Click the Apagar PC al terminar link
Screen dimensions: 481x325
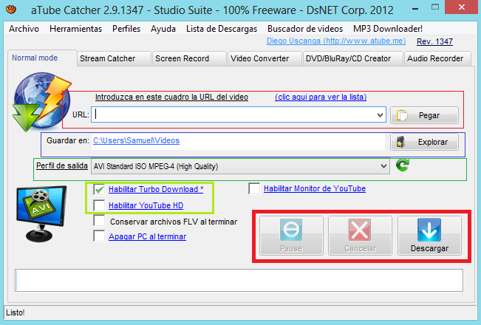[x=148, y=236]
